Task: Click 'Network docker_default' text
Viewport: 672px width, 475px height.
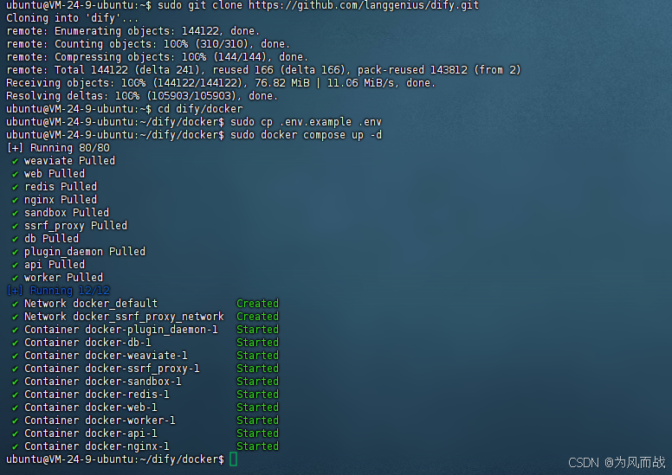Action: pos(91,304)
